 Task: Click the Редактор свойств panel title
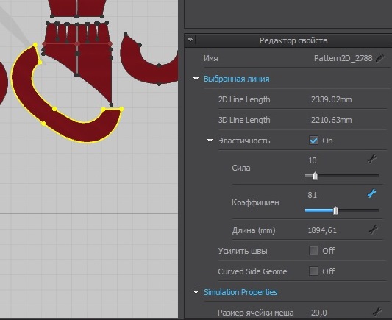point(293,40)
